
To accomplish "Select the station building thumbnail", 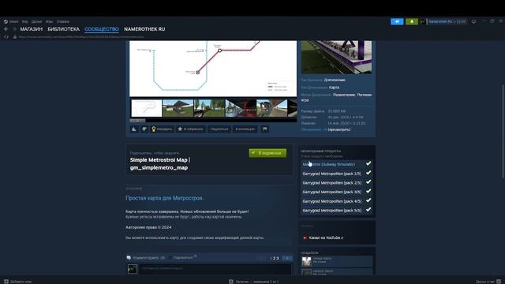I will click(x=178, y=108).
